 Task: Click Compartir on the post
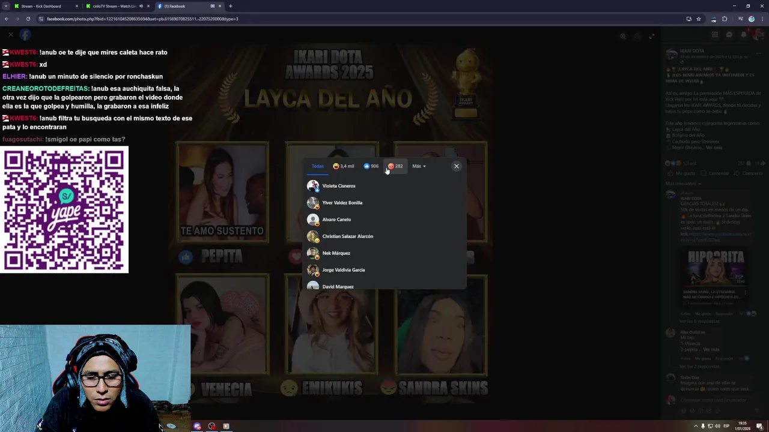pos(750,173)
